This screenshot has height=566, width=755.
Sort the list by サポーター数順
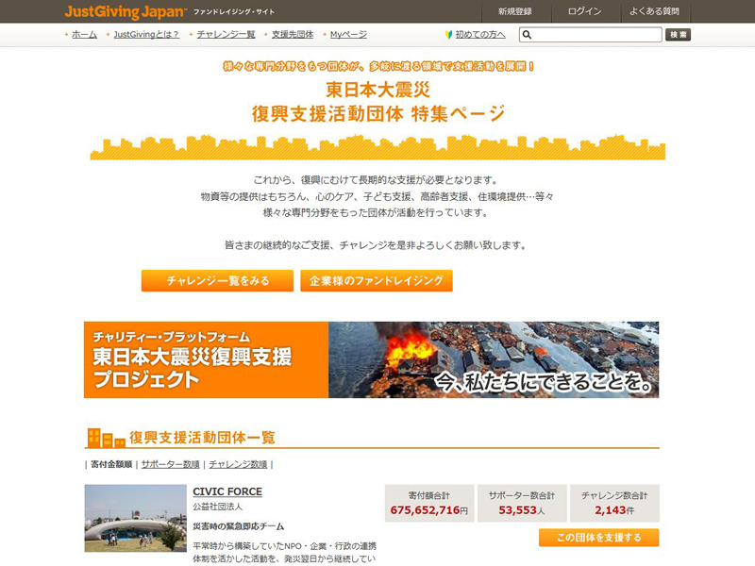click(x=170, y=464)
